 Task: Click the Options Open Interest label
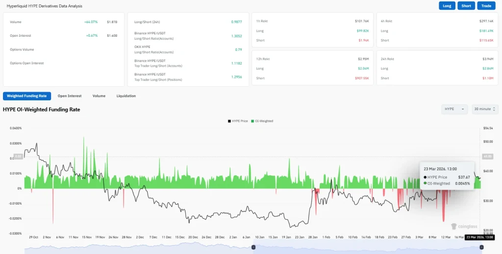26,63
